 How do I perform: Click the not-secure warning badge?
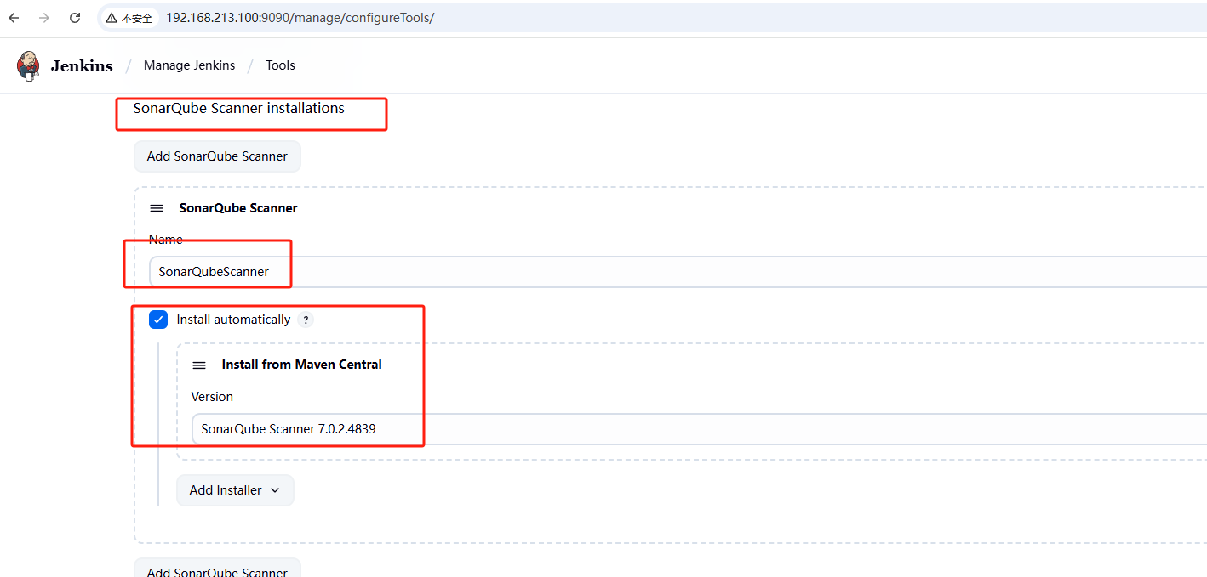click(129, 18)
